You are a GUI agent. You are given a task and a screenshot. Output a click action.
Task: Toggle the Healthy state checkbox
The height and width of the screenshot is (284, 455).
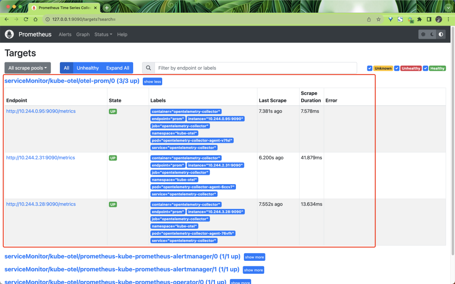426,68
